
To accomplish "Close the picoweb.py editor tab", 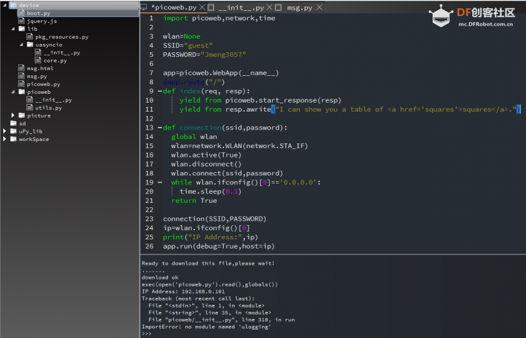I will pos(203,8).
